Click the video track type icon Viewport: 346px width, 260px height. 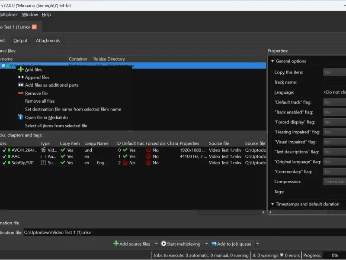[x=43, y=150]
